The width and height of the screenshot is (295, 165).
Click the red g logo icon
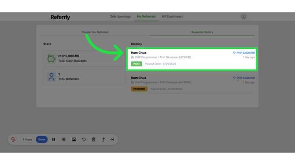point(13,139)
